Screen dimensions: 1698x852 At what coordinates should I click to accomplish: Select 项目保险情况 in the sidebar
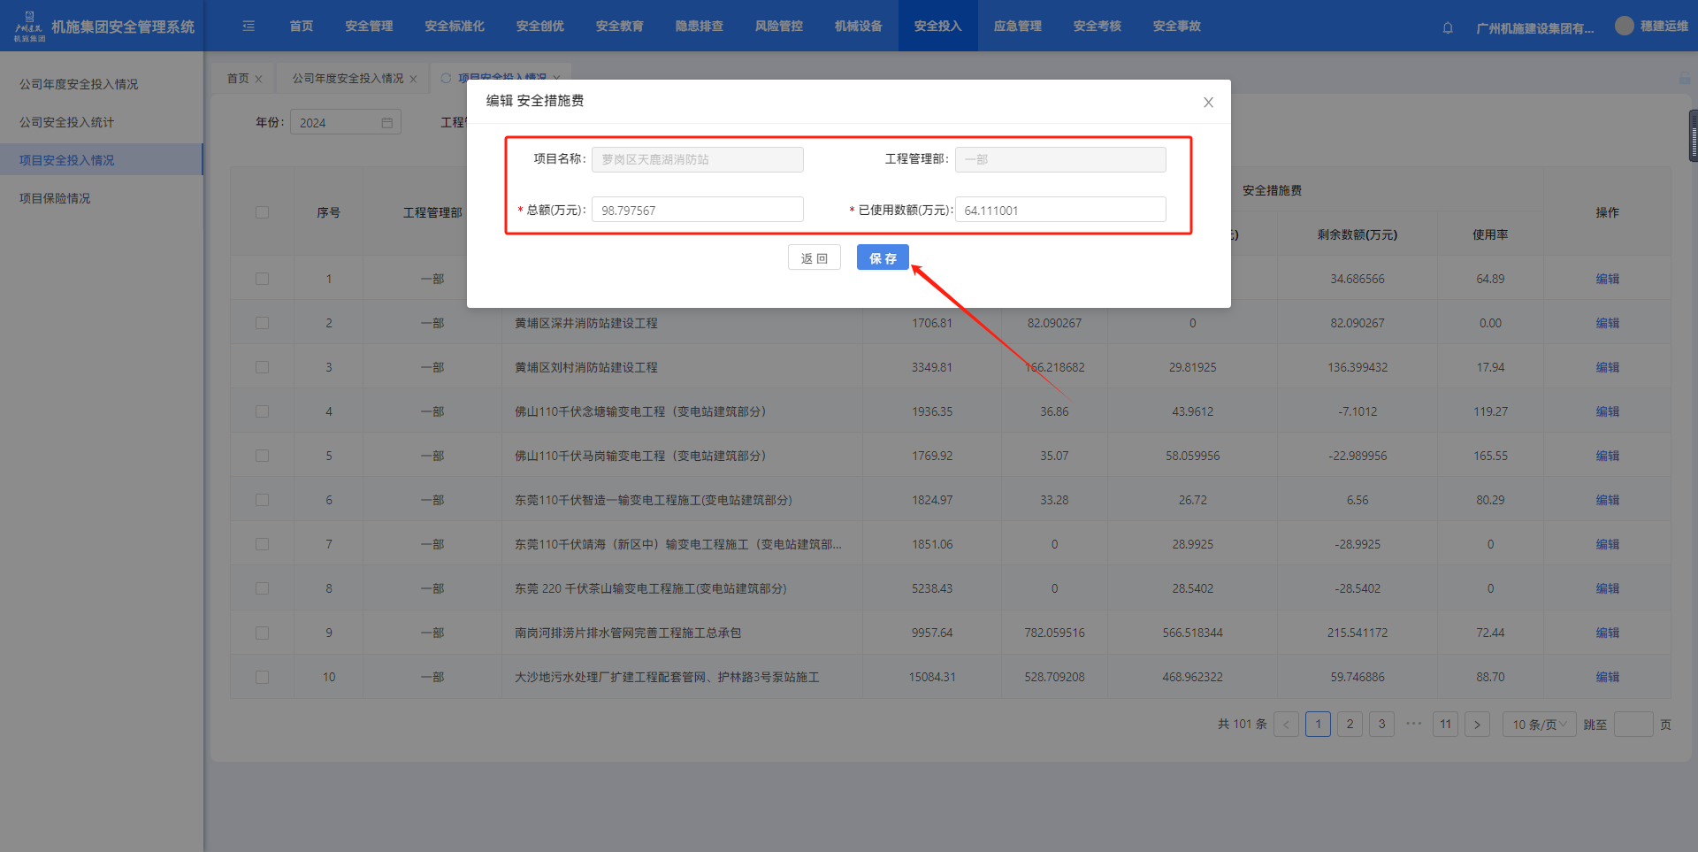coord(55,198)
